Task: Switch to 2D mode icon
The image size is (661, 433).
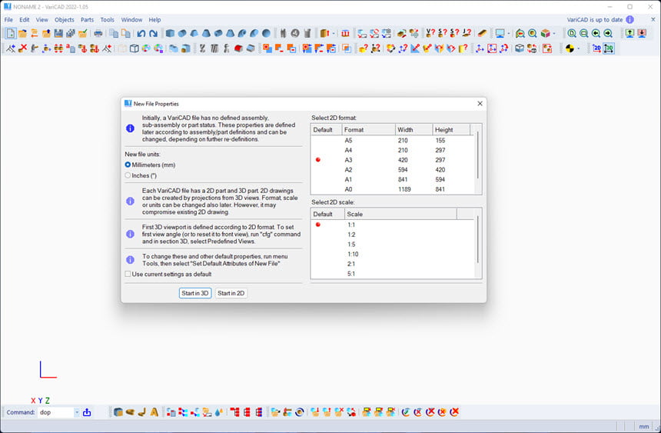Action: point(596,48)
